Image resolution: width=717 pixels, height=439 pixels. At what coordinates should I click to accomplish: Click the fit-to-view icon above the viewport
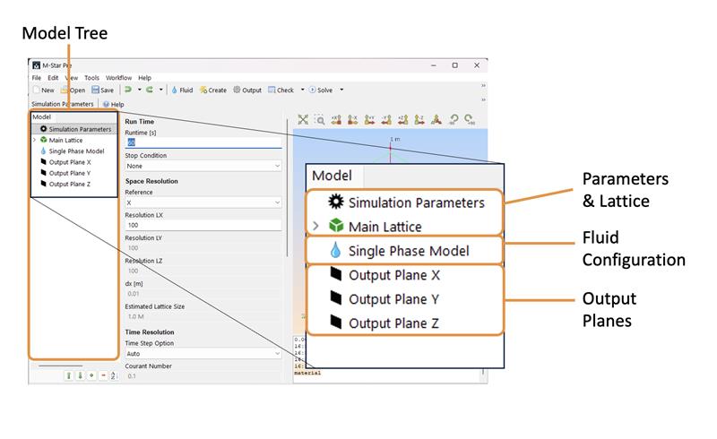coord(303,119)
